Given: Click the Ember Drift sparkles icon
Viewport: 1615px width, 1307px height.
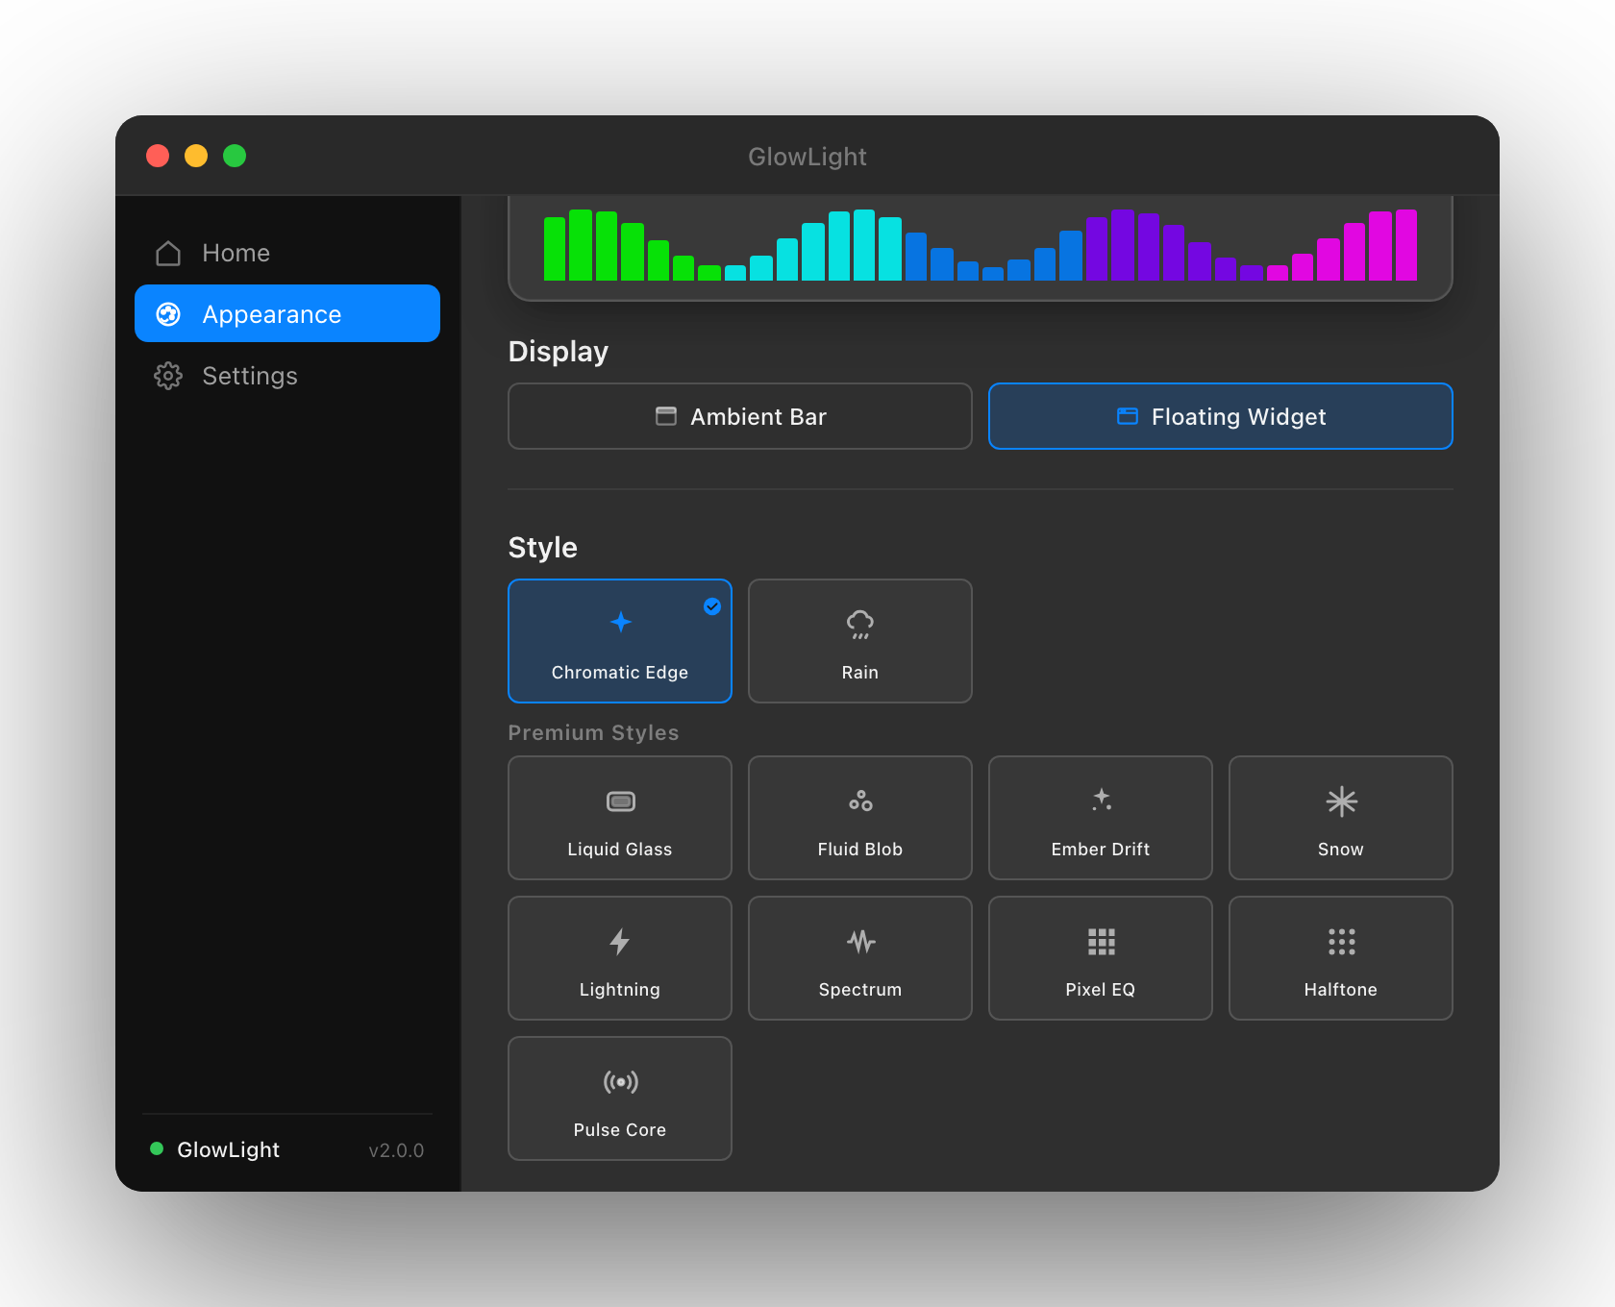Looking at the screenshot, I should coord(1102,800).
